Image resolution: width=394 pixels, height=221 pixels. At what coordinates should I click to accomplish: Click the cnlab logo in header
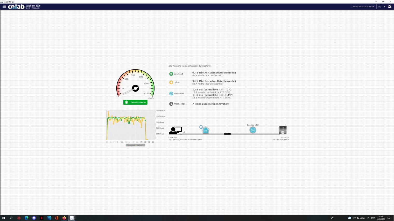[16, 7]
